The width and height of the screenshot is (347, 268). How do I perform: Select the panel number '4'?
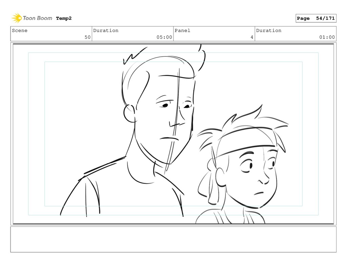coord(252,37)
